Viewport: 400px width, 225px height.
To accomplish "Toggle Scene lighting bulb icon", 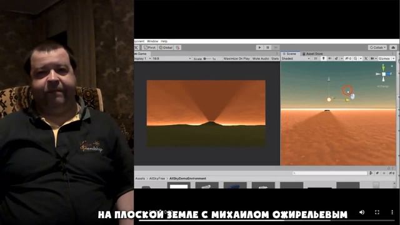I will [x=324, y=59].
